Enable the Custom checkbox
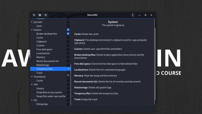Image resolution: width=202 pixels, height=114 pixels. click(68, 45)
